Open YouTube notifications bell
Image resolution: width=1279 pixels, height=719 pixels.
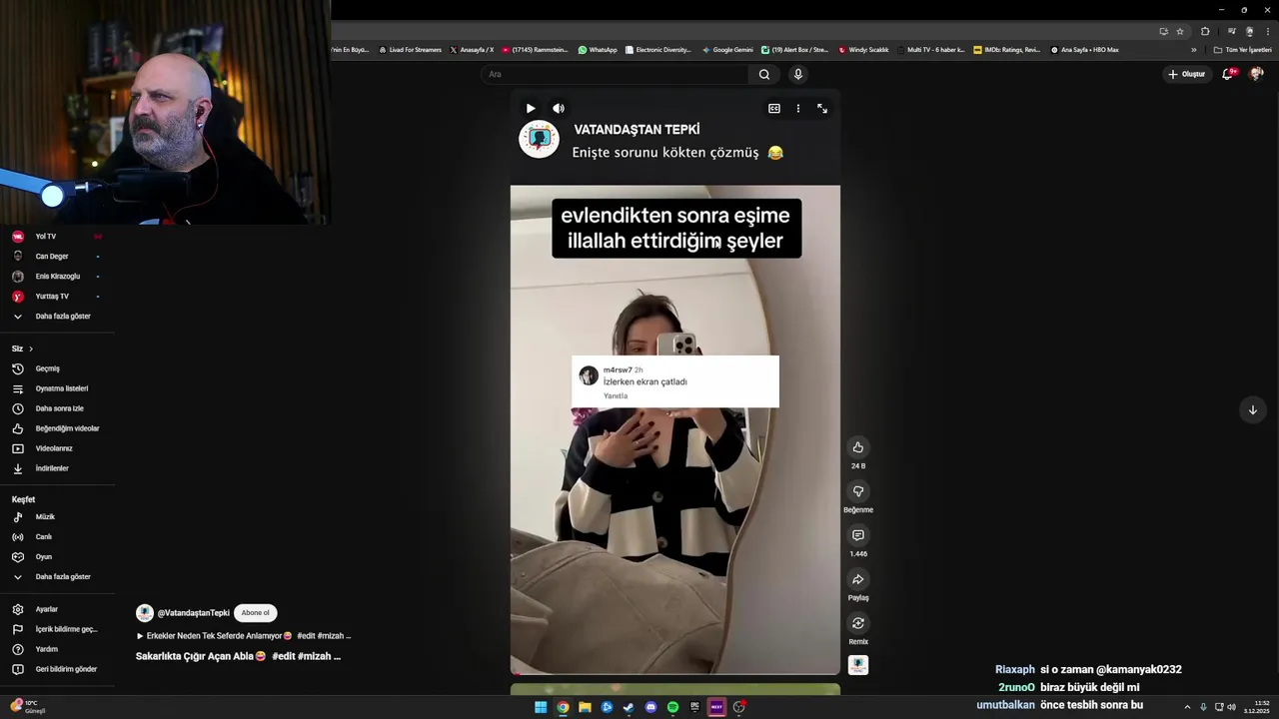tap(1228, 74)
